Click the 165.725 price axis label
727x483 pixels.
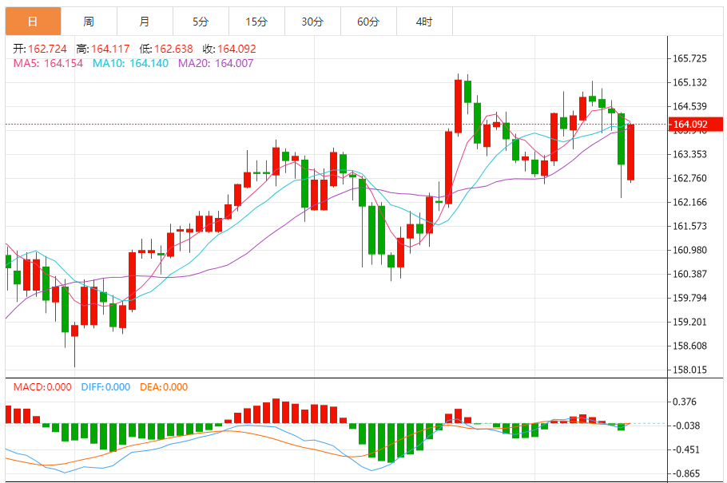[689, 58]
